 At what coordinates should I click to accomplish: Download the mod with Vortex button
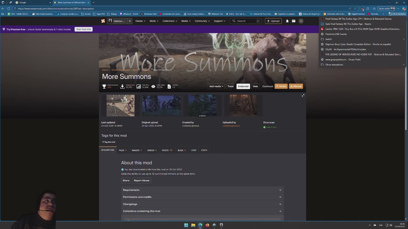[281, 86]
